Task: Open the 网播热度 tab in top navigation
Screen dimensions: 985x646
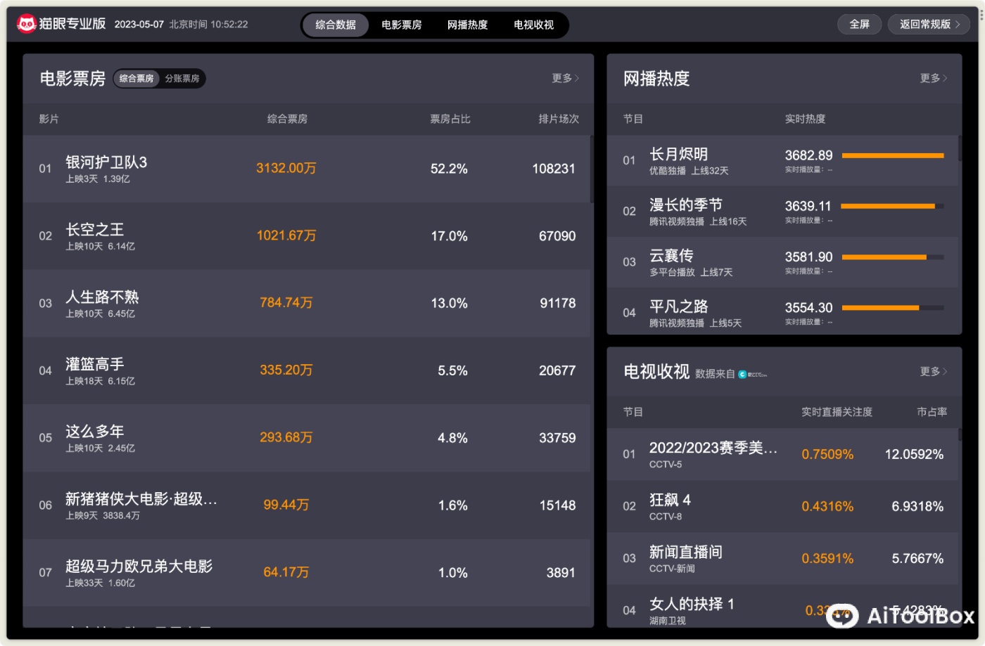Action: tap(467, 25)
